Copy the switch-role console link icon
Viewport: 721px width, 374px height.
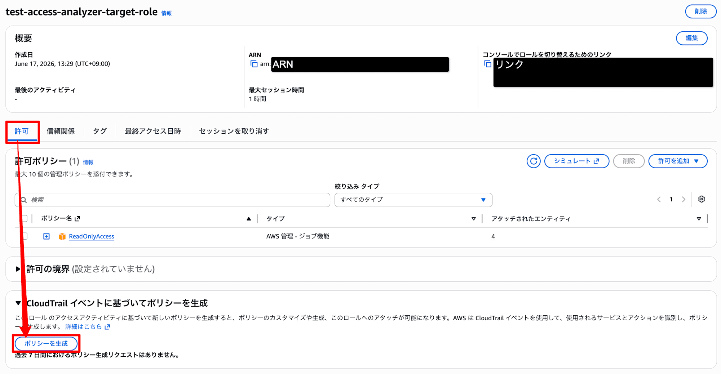pyautogui.click(x=487, y=64)
